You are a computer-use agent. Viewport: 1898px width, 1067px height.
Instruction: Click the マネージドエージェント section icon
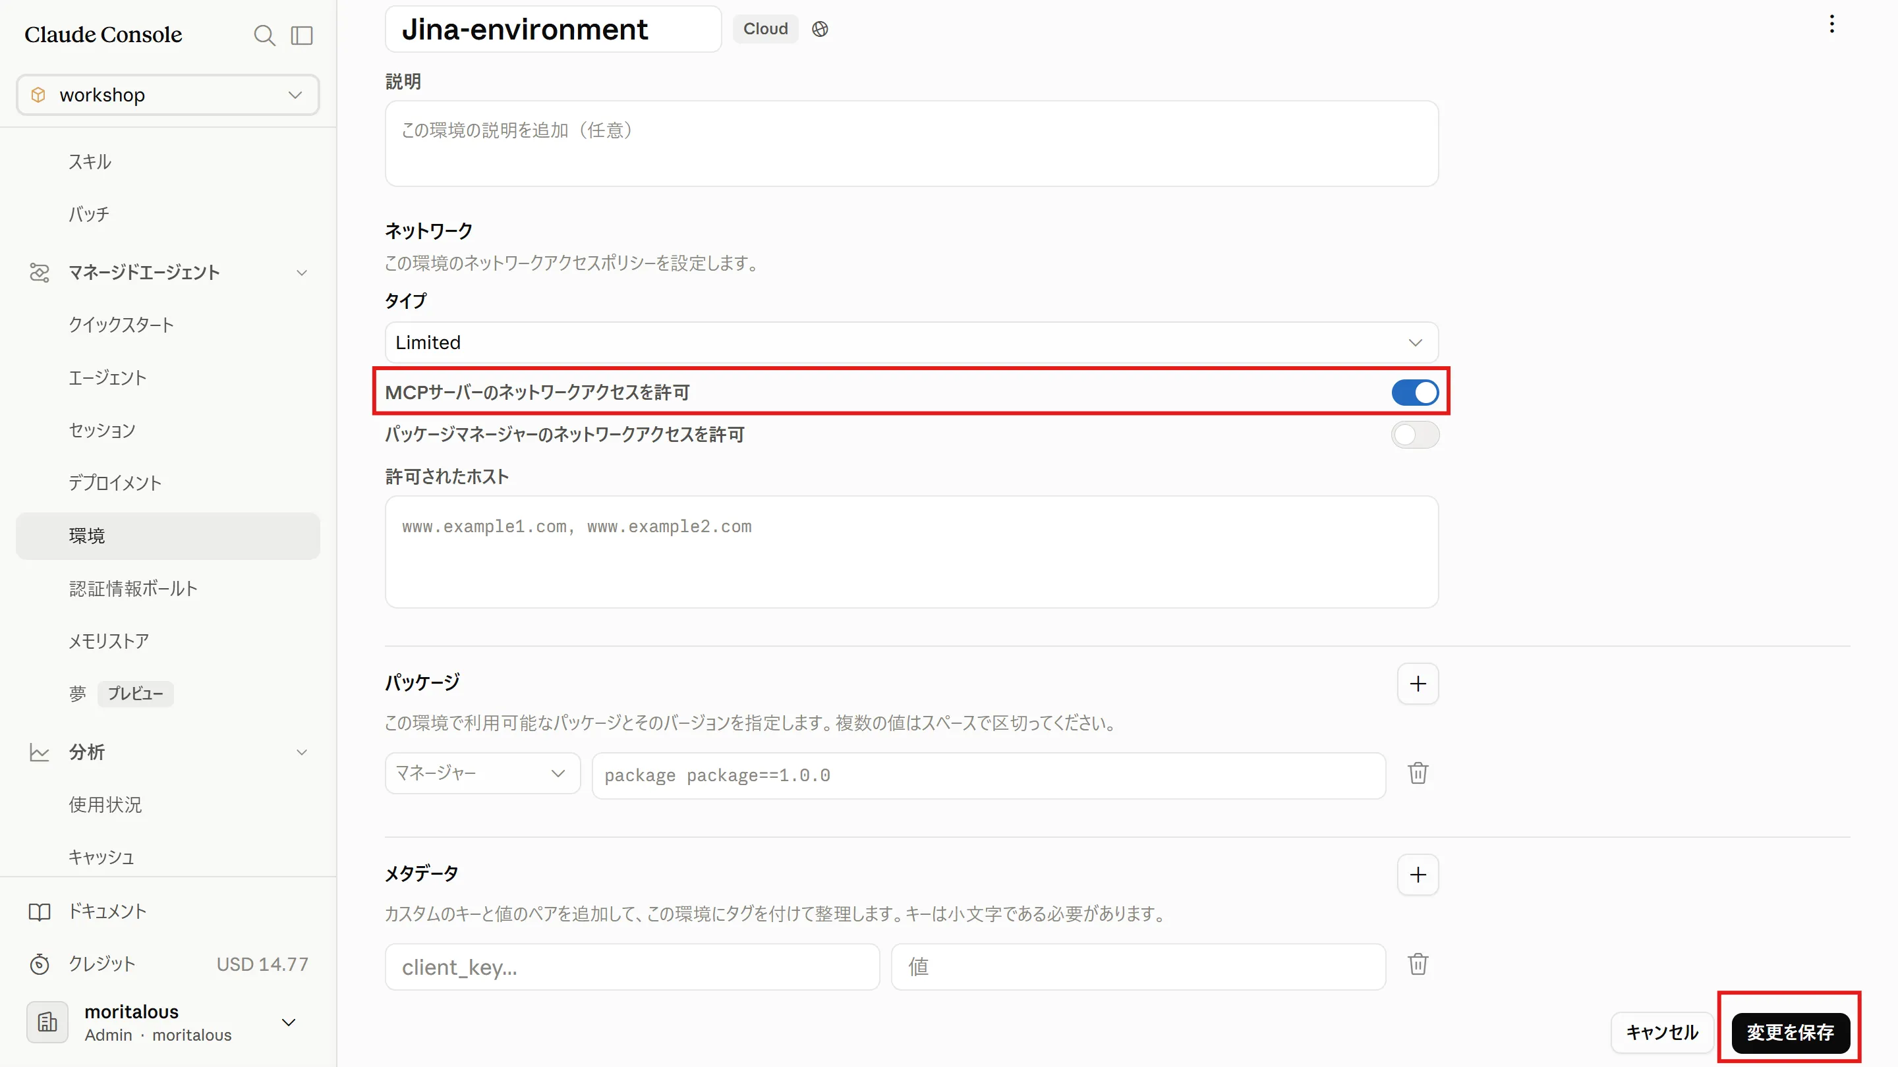[x=39, y=273]
